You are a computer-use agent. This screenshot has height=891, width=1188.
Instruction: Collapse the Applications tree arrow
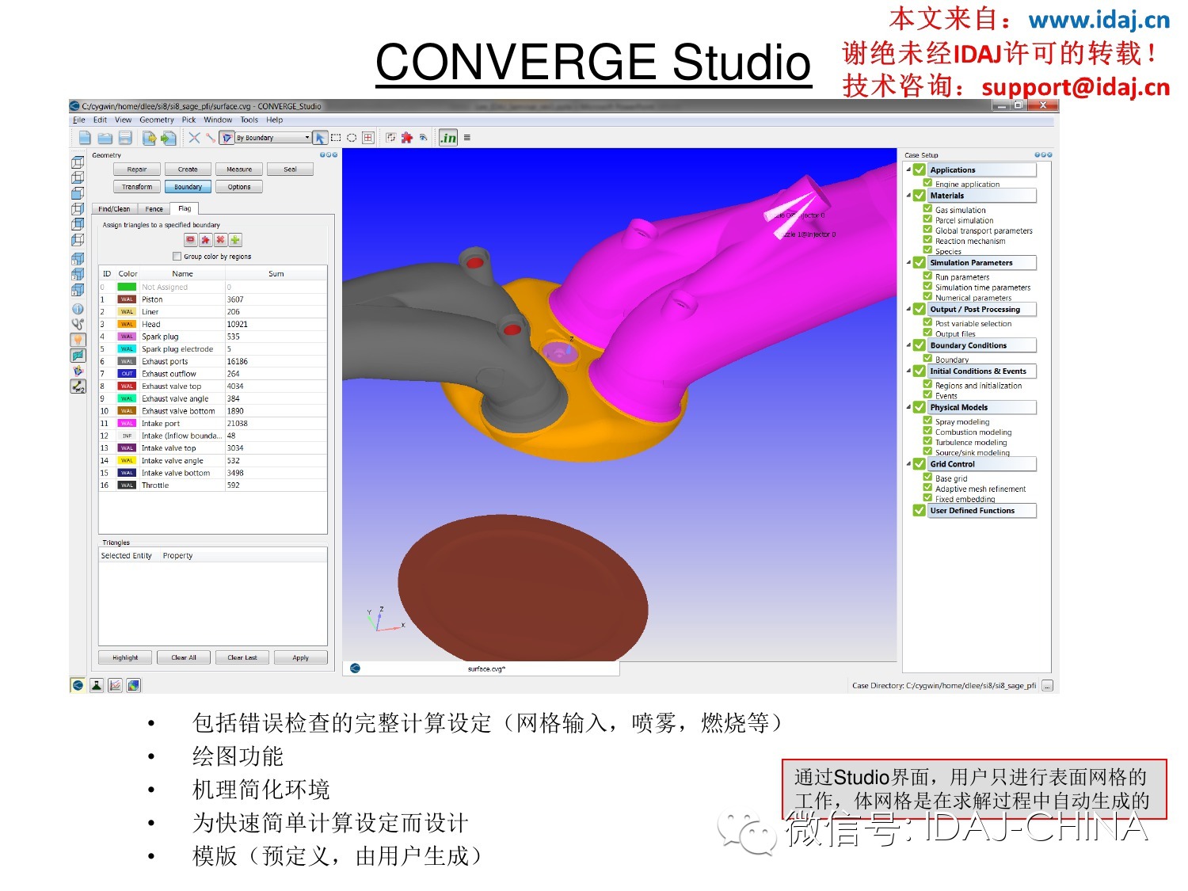point(908,169)
